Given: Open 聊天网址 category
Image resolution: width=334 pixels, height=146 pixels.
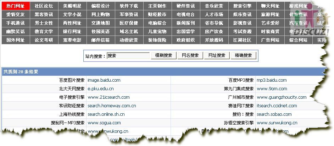Looking at the screenshot, I should coord(271,6).
